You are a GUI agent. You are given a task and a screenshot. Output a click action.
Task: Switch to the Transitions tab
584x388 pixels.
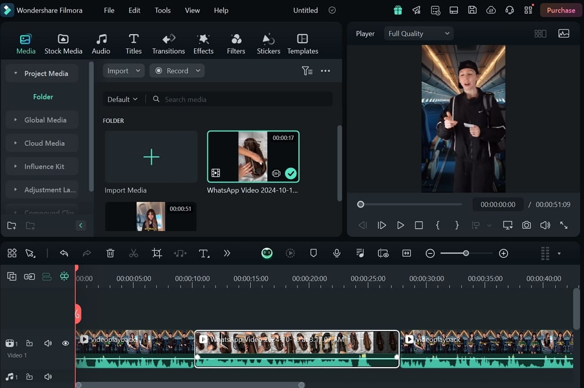point(168,44)
